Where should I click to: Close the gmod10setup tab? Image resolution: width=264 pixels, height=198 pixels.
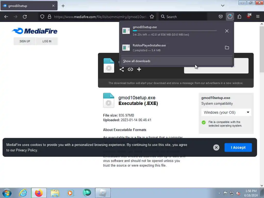click(x=53, y=6)
